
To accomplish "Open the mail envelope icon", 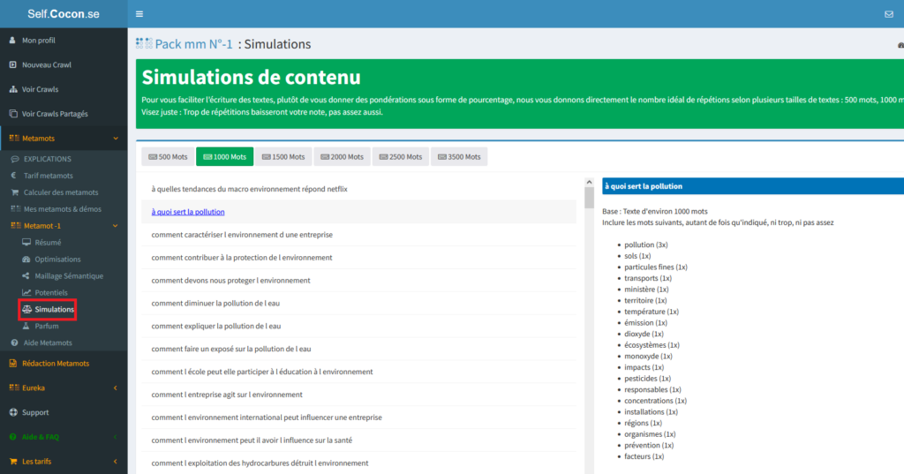I will point(888,14).
